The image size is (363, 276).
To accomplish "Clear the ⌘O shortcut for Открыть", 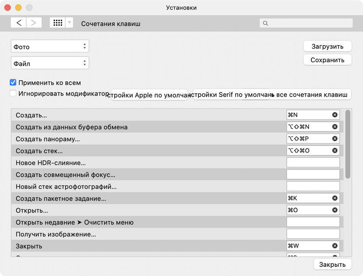I will pyautogui.click(x=335, y=210).
